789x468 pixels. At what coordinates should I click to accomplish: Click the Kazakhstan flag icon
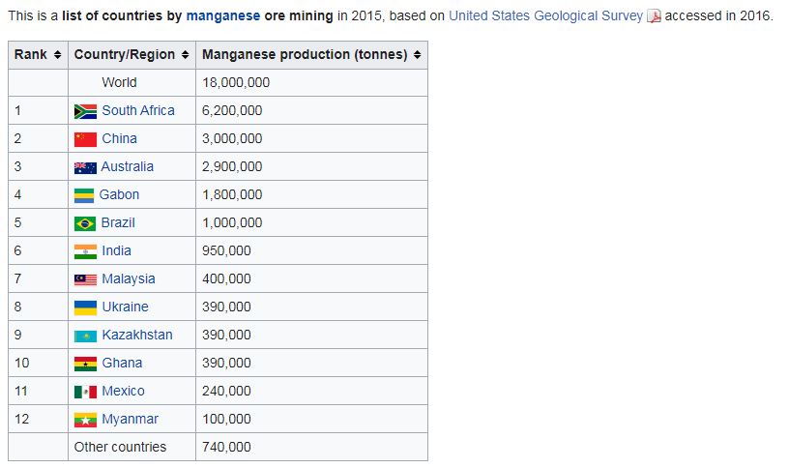tap(85, 336)
